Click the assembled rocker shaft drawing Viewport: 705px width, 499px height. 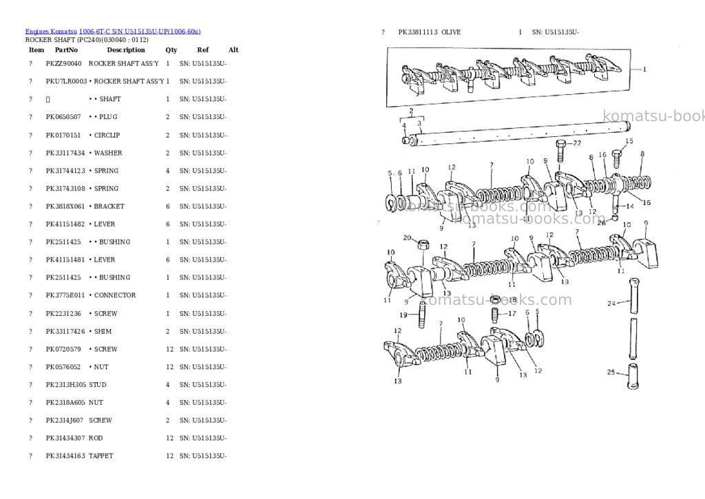click(x=509, y=77)
